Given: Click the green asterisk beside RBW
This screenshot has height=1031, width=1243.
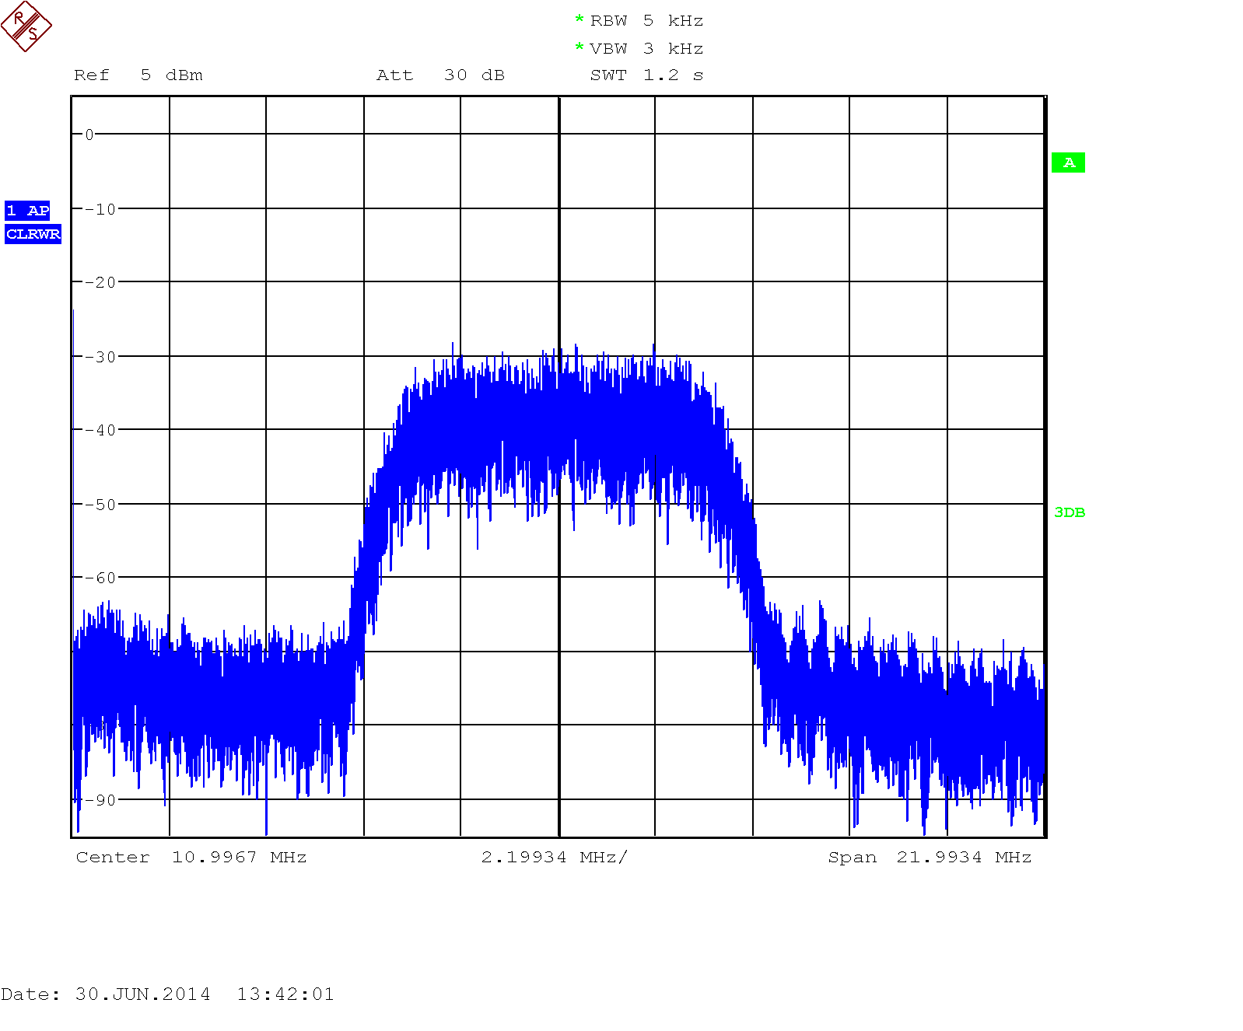Looking at the screenshot, I should (579, 20).
